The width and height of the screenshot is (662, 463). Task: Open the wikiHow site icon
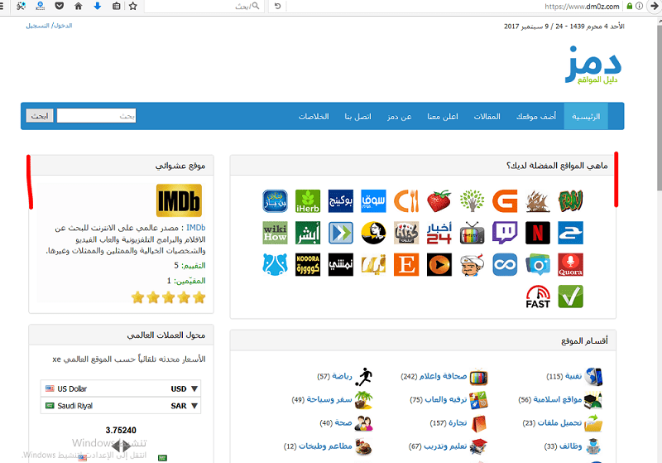pos(275,233)
